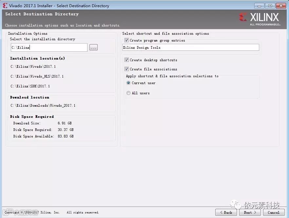
Task: Select the All users radio option
Action: click(128, 93)
